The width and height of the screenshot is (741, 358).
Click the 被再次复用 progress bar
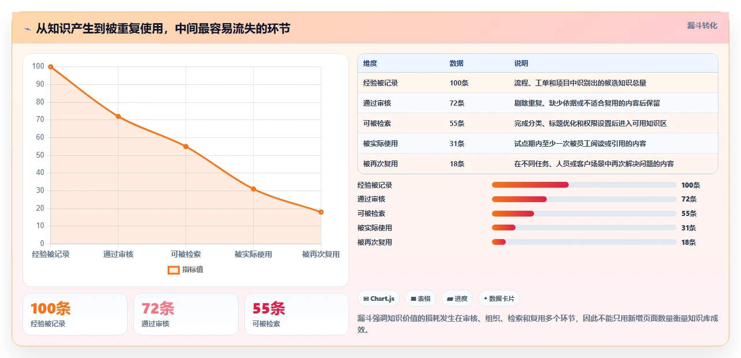point(584,242)
